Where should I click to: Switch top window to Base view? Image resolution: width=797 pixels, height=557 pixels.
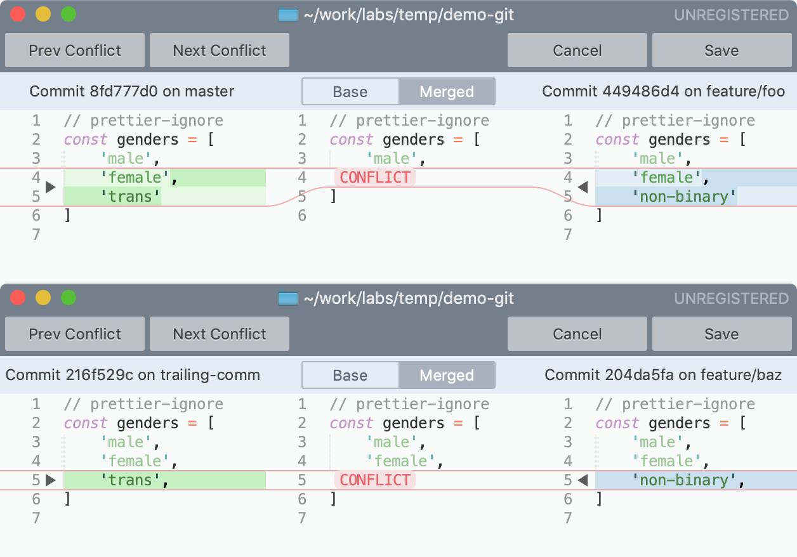[350, 91]
